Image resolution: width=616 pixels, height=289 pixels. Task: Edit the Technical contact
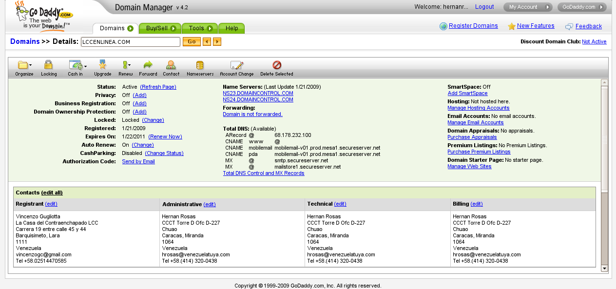[x=340, y=204]
